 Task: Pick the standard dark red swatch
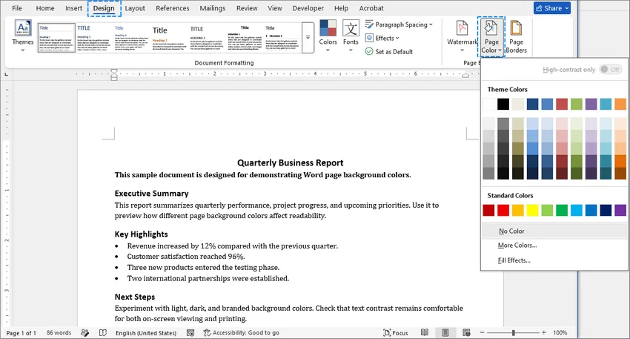click(x=488, y=211)
